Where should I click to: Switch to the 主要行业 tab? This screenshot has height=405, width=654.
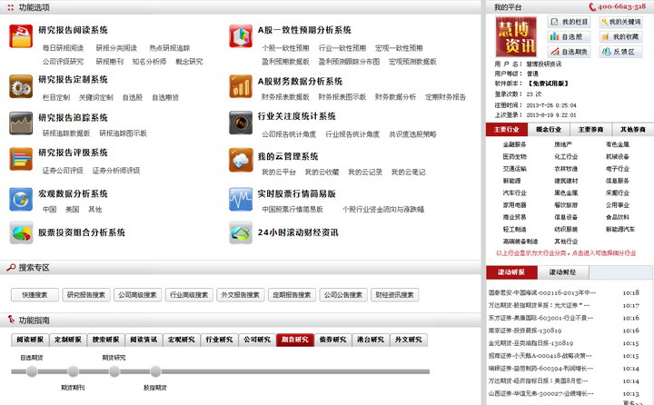coord(506,130)
